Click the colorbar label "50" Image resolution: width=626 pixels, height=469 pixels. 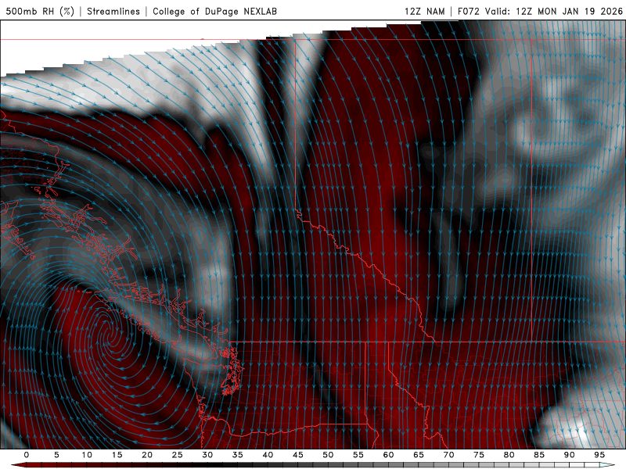pyautogui.click(x=328, y=455)
